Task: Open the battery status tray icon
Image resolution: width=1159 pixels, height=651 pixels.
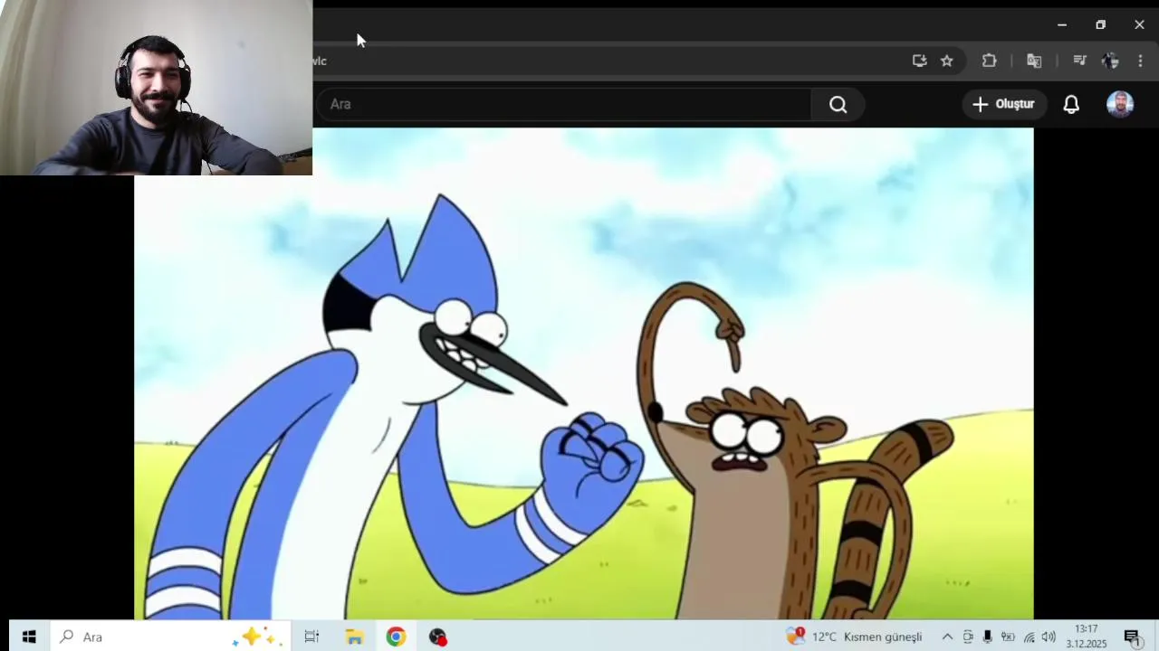Action: (x=1008, y=637)
